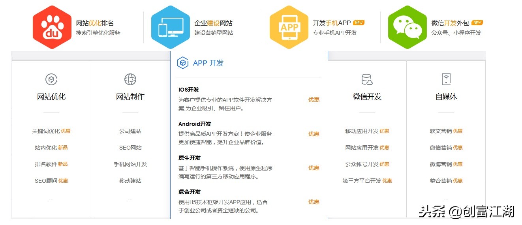Open 公司建站 link
This screenshot has height=225, width=522.
click(130, 131)
